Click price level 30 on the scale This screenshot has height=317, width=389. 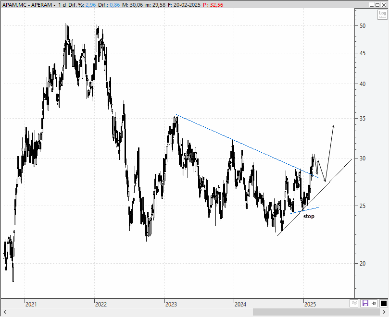[363, 158]
